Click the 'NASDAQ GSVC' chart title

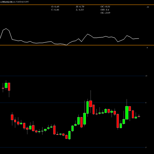(22, 2)
